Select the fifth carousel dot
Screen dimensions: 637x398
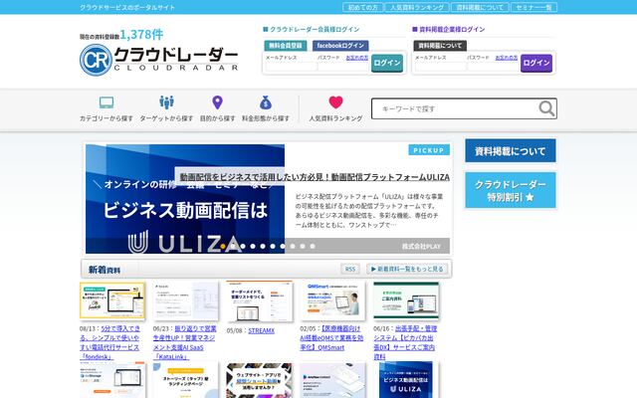(263, 246)
